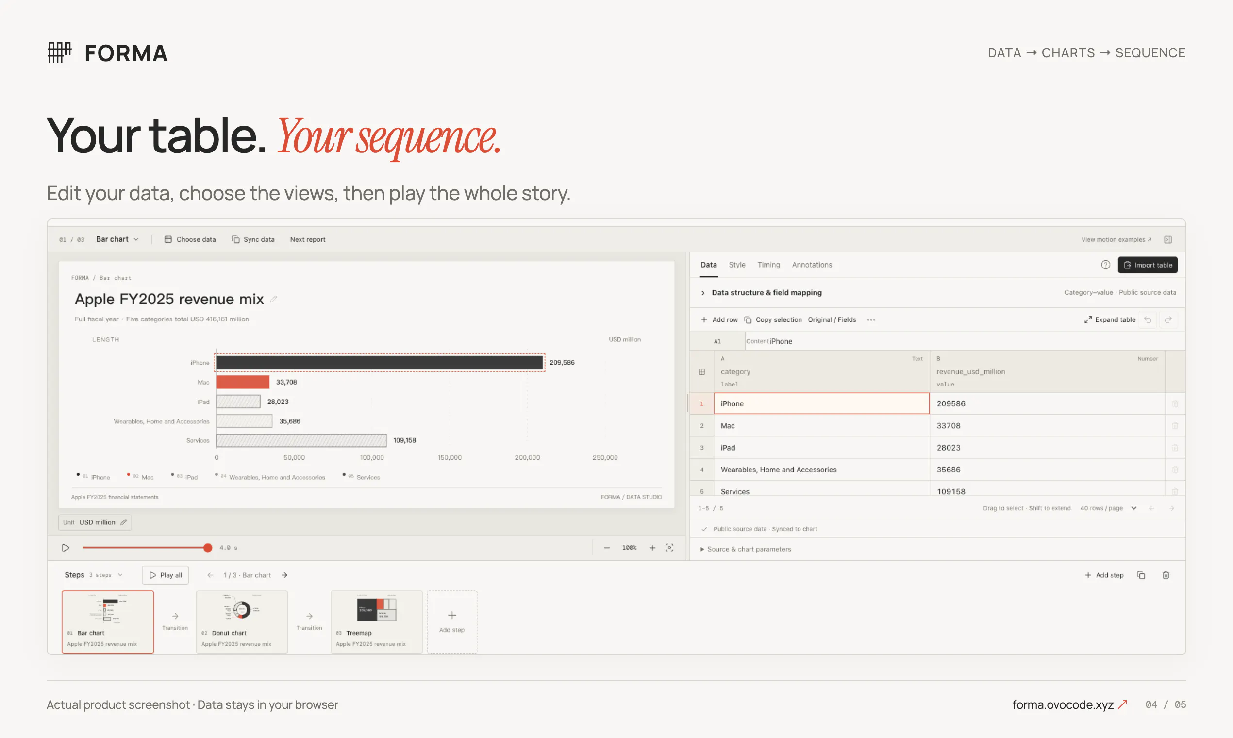
Task: Go to next table page arrow
Action: 1171,508
